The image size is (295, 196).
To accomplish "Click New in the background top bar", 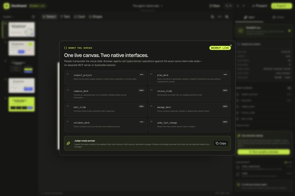I will [214, 6].
